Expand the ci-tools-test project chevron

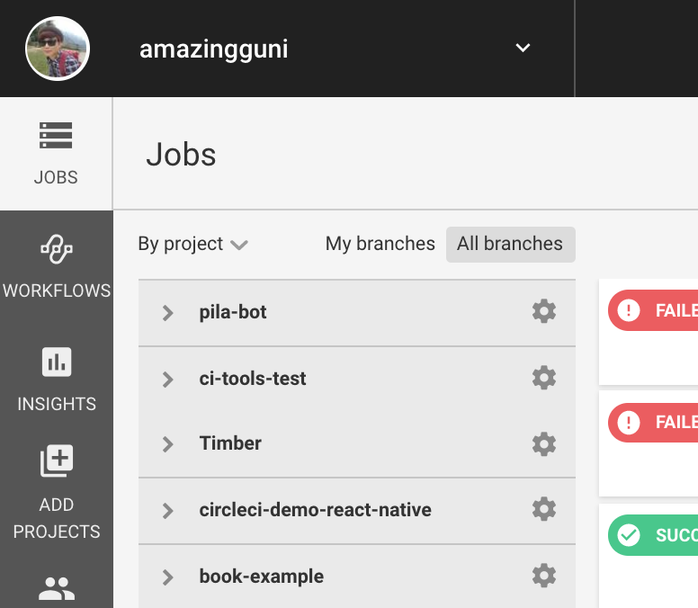coord(168,380)
